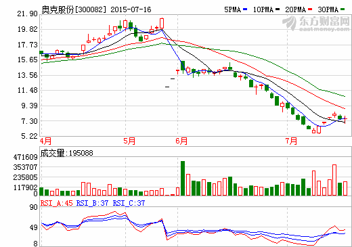
Task: Click the 20PMA legend label
Action: pos(296,9)
